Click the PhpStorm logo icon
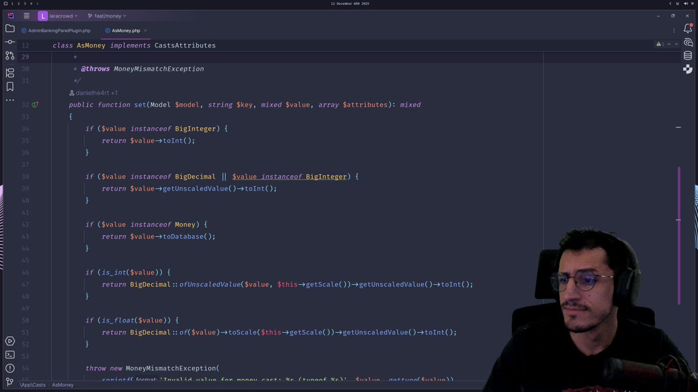The image size is (698, 392). (10, 16)
